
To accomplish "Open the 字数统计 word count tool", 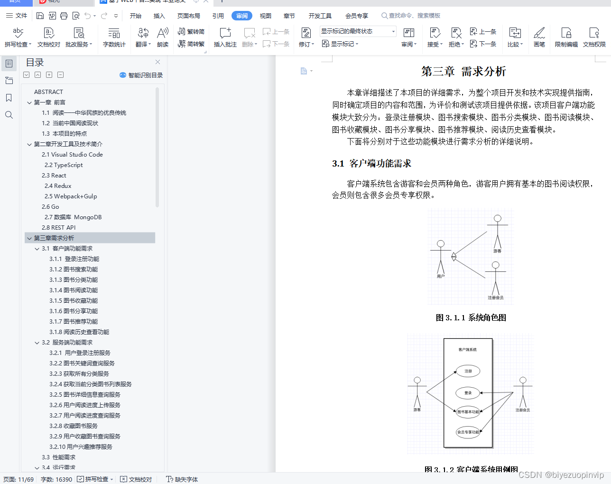I will [x=114, y=37].
